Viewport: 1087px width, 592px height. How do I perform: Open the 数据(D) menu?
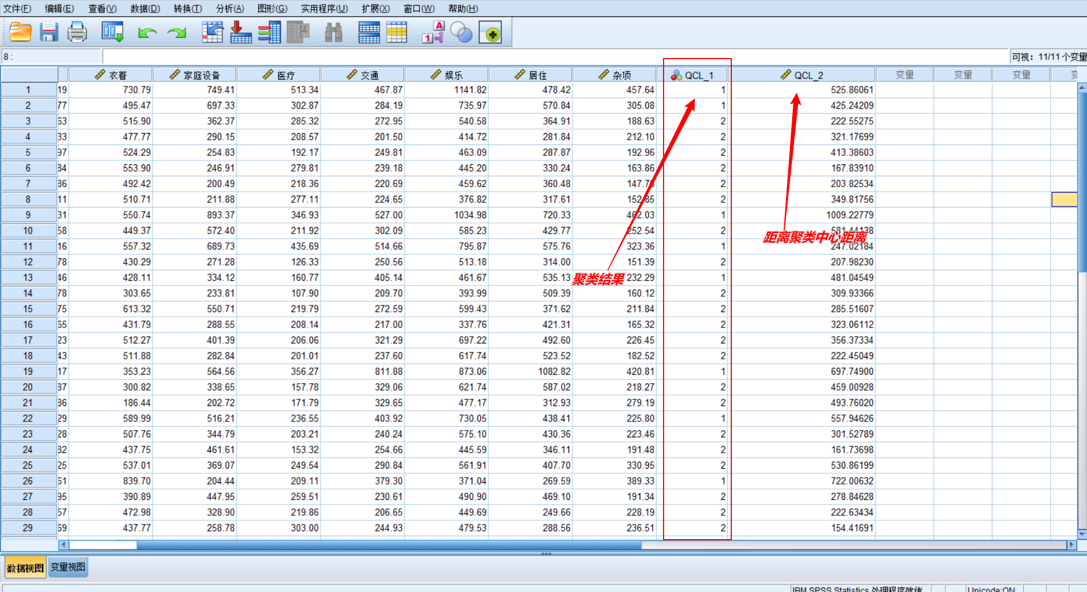pyautogui.click(x=145, y=9)
